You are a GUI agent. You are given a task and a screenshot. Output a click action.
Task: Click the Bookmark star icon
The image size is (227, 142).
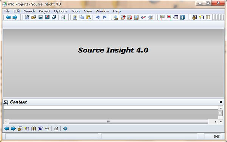coord(183,17)
